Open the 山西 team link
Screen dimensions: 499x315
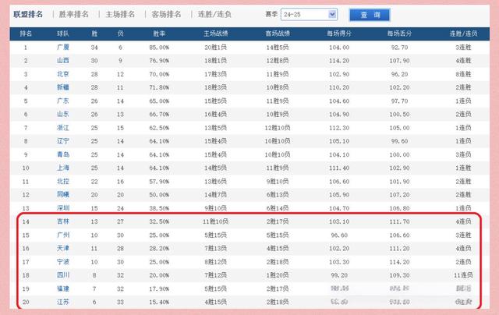click(64, 60)
